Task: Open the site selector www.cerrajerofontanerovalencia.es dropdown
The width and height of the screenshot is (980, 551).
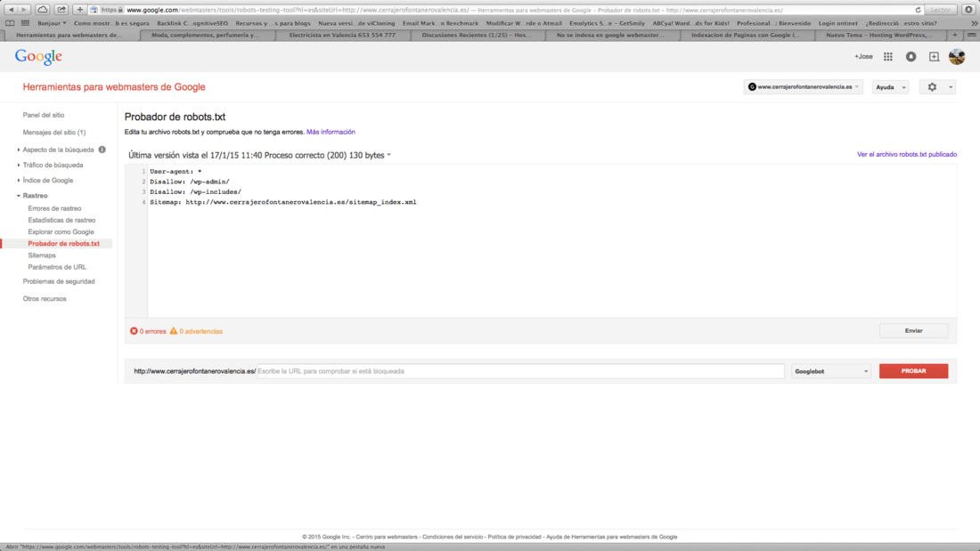Action: coord(803,87)
